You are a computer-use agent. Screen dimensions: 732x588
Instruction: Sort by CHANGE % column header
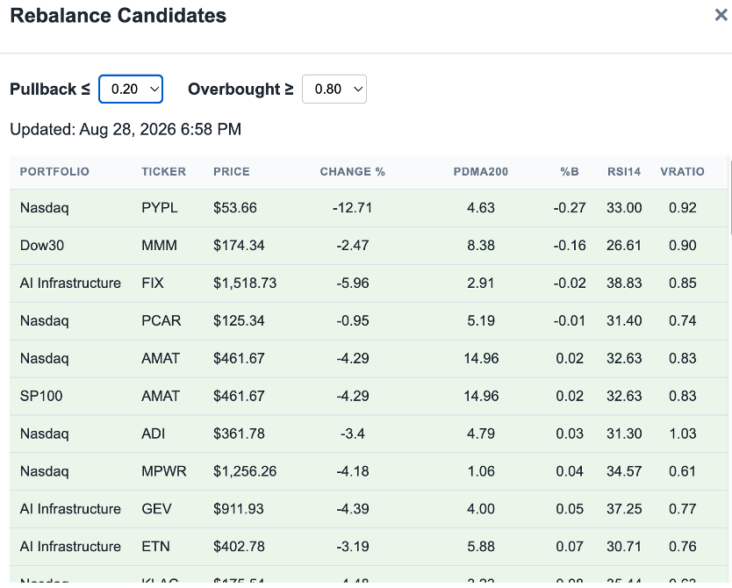click(353, 171)
